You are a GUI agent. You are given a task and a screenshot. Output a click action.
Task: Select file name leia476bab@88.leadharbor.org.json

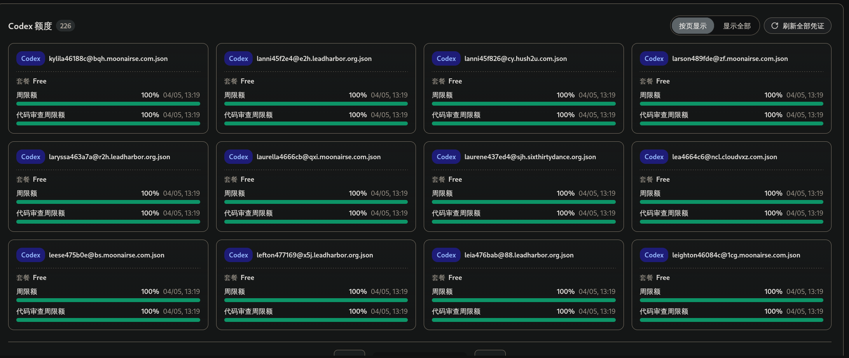point(519,255)
